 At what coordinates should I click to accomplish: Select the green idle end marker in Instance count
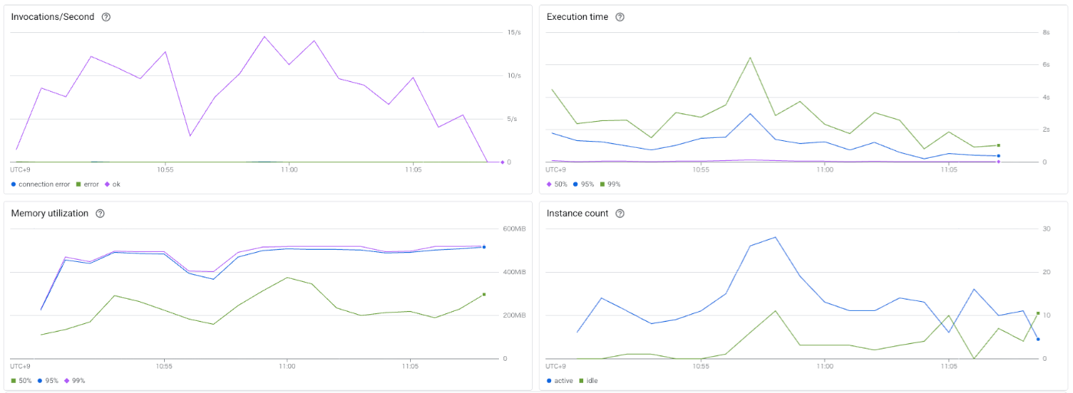click(x=1038, y=313)
